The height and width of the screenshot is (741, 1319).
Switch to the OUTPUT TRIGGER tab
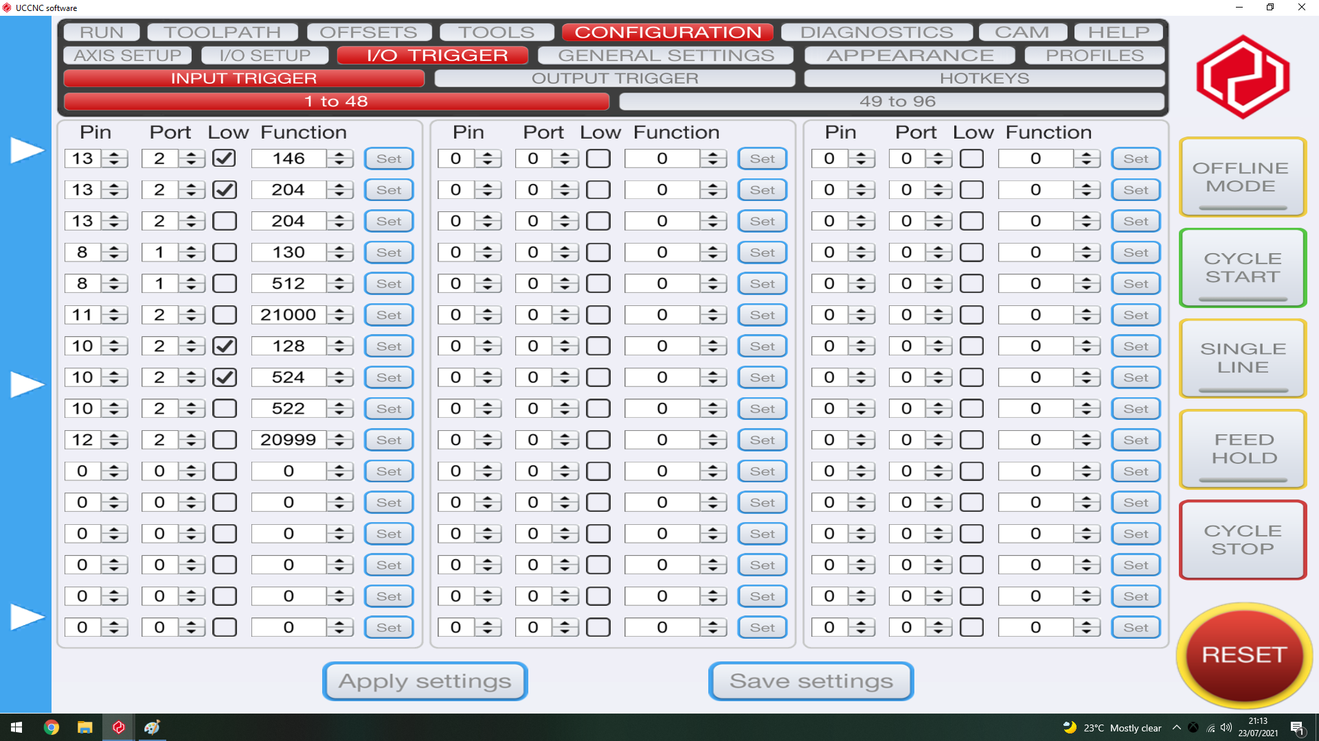click(614, 78)
